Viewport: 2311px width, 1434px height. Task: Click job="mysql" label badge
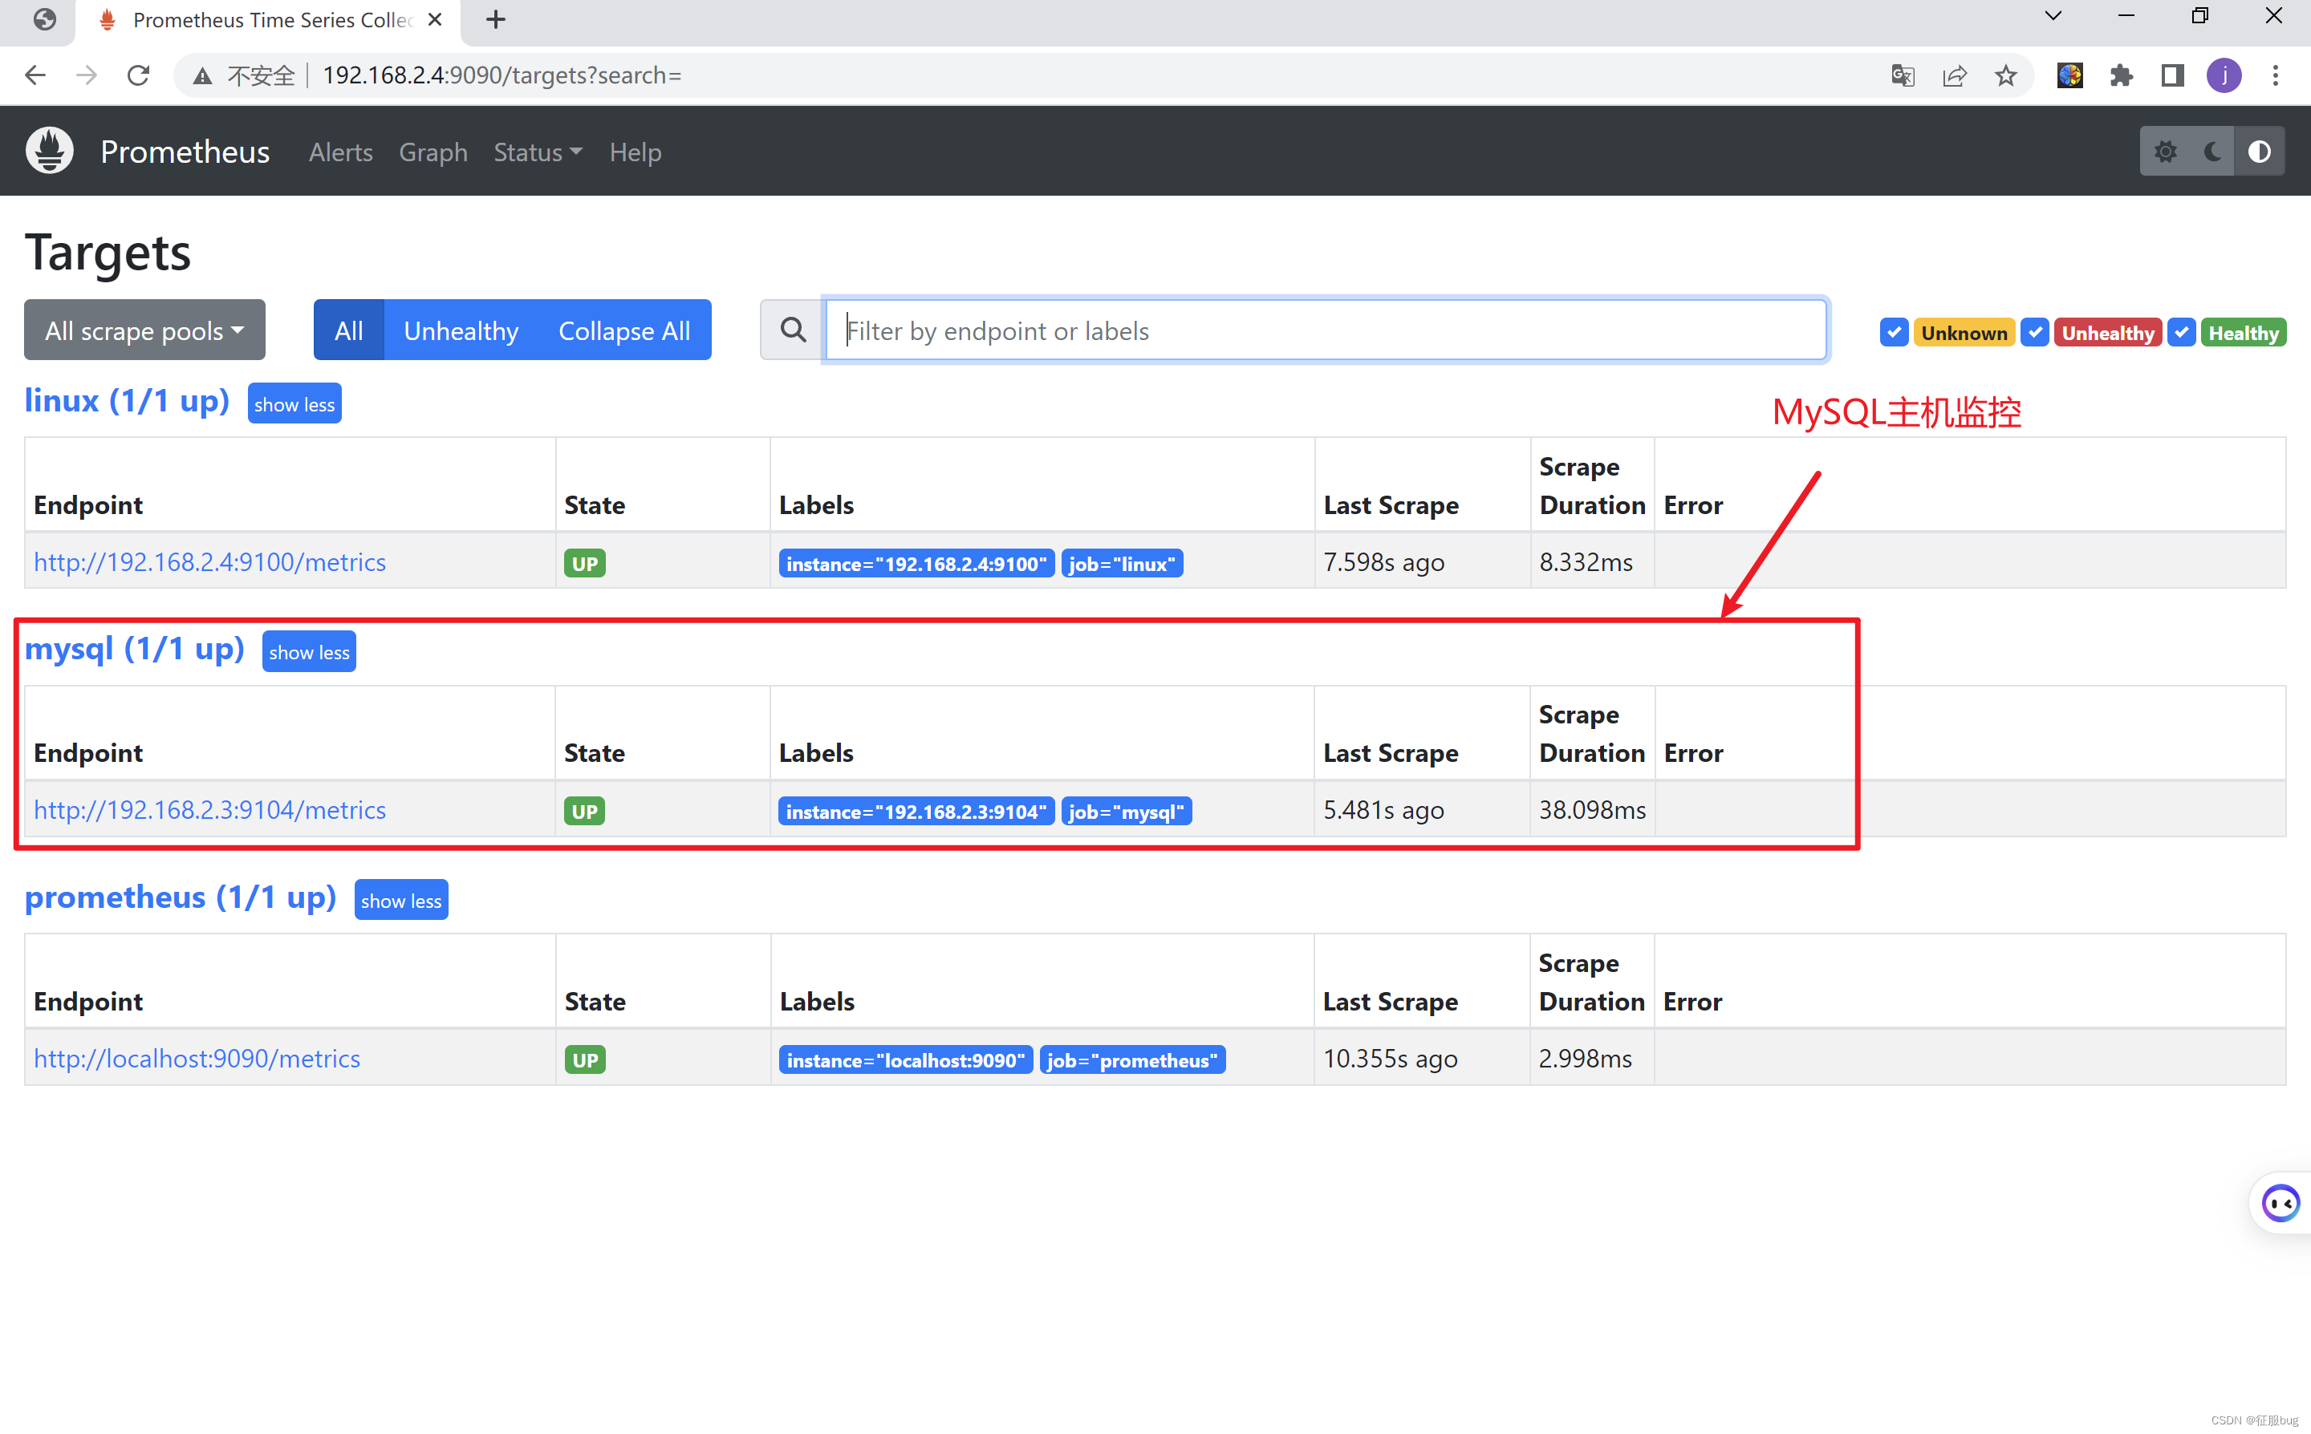[x=1126, y=812]
